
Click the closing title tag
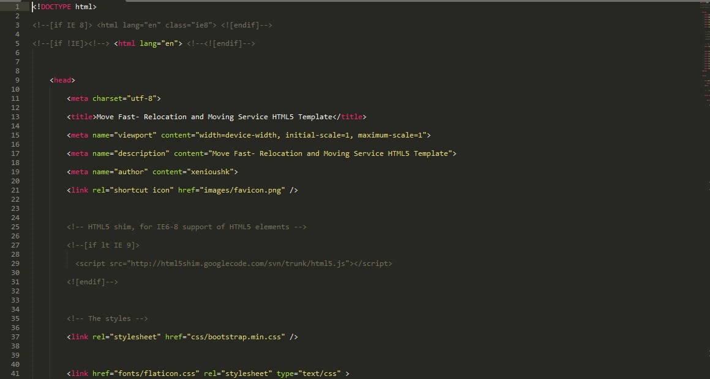click(x=349, y=117)
